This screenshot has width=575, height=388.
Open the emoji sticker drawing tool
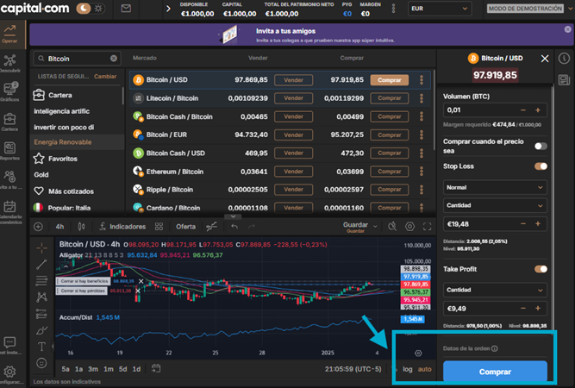[41, 363]
